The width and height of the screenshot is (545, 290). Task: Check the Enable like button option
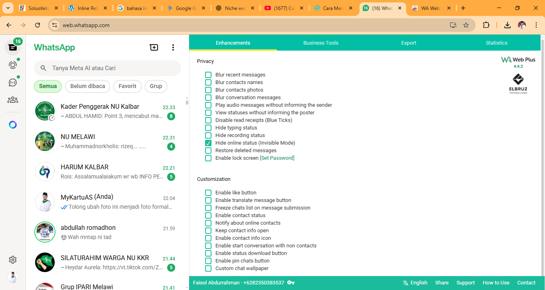point(208,192)
